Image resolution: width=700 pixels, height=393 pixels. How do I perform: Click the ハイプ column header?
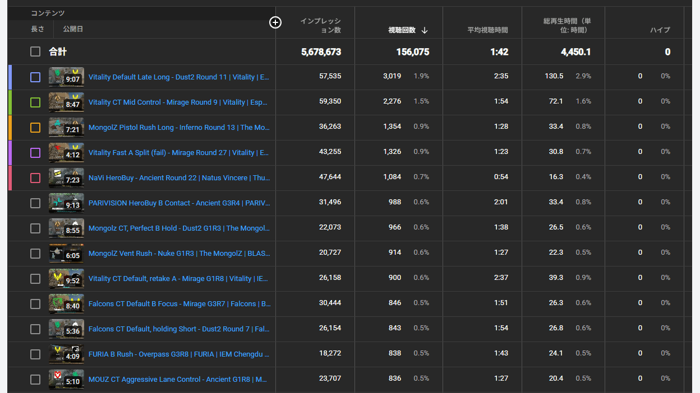[x=660, y=30]
